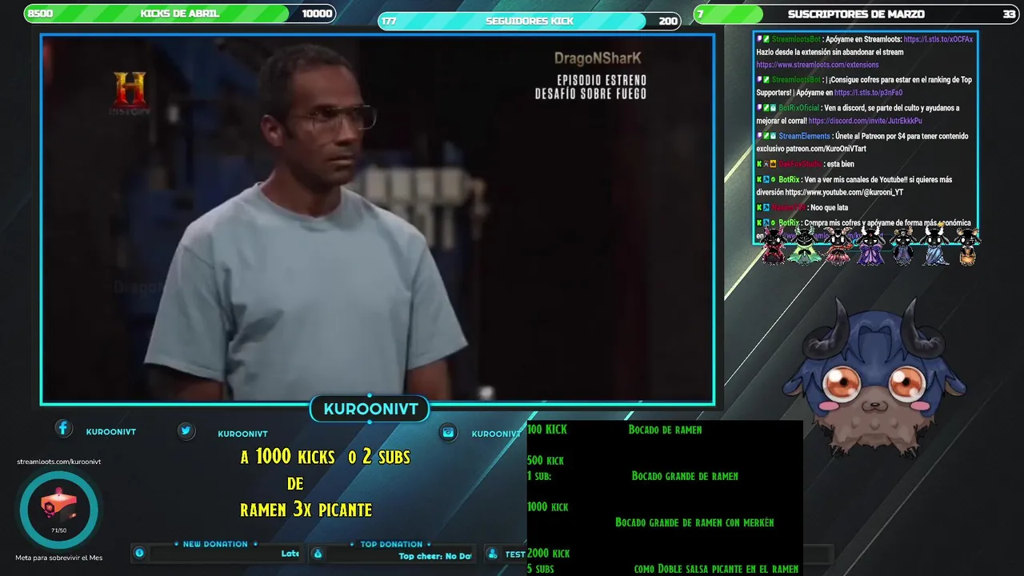1024x576 pixels.
Task: Select the sheep avatar with green cape
Action: pos(803,246)
